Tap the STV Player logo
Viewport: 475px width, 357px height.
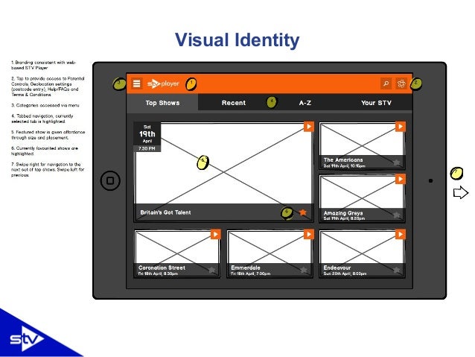pos(163,83)
